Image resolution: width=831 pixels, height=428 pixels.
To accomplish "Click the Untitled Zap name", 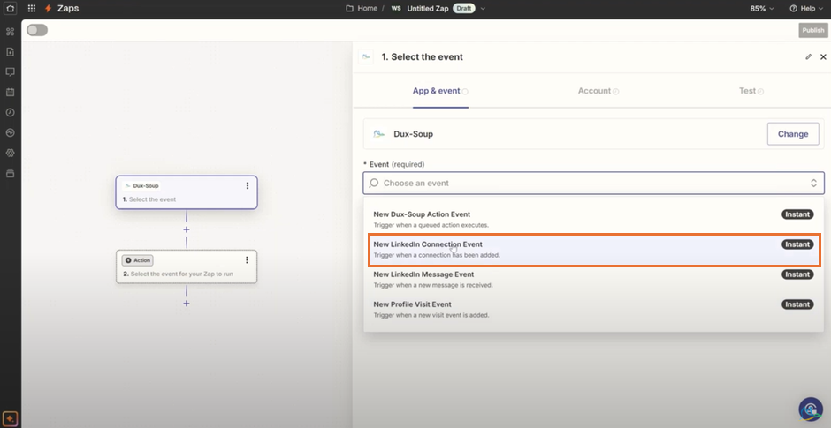I will [x=428, y=9].
